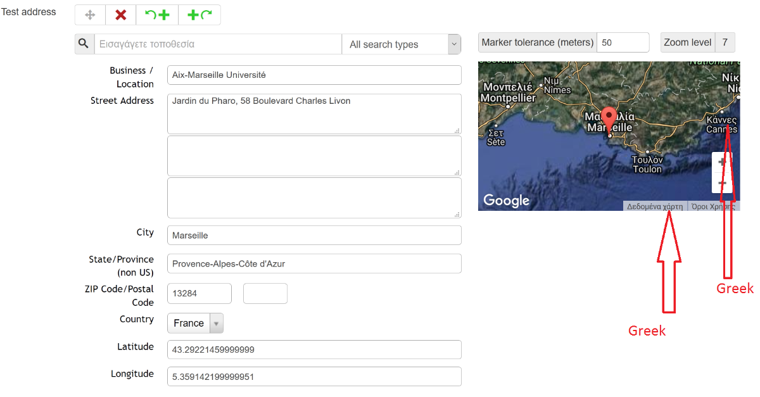Edit the Business / Location field
Image resolution: width=760 pixels, height=397 pixels.
314,75
